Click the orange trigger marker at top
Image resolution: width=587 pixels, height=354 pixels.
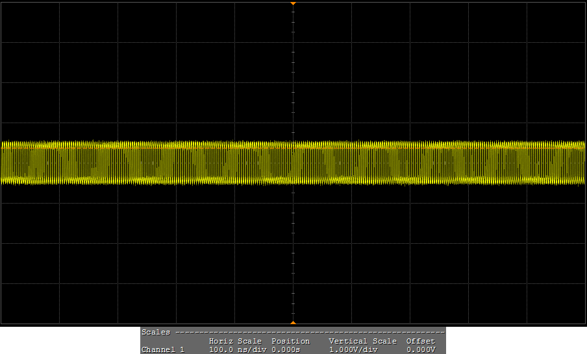pyautogui.click(x=293, y=3)
